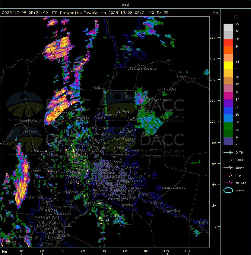Click the pink bip arrow in legend
This screenshot has height=255, width=251.
(x=228, y=175)
